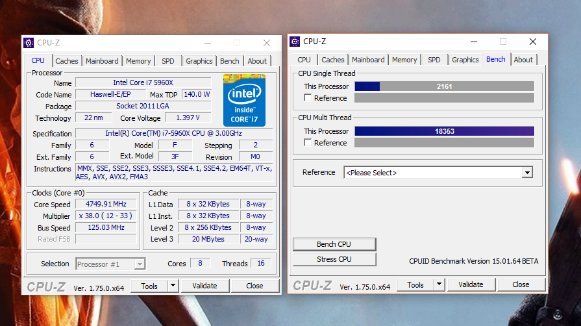Open Mainboard tab in right window
Screen dimensions: 581x326
[x=368, y=60]
